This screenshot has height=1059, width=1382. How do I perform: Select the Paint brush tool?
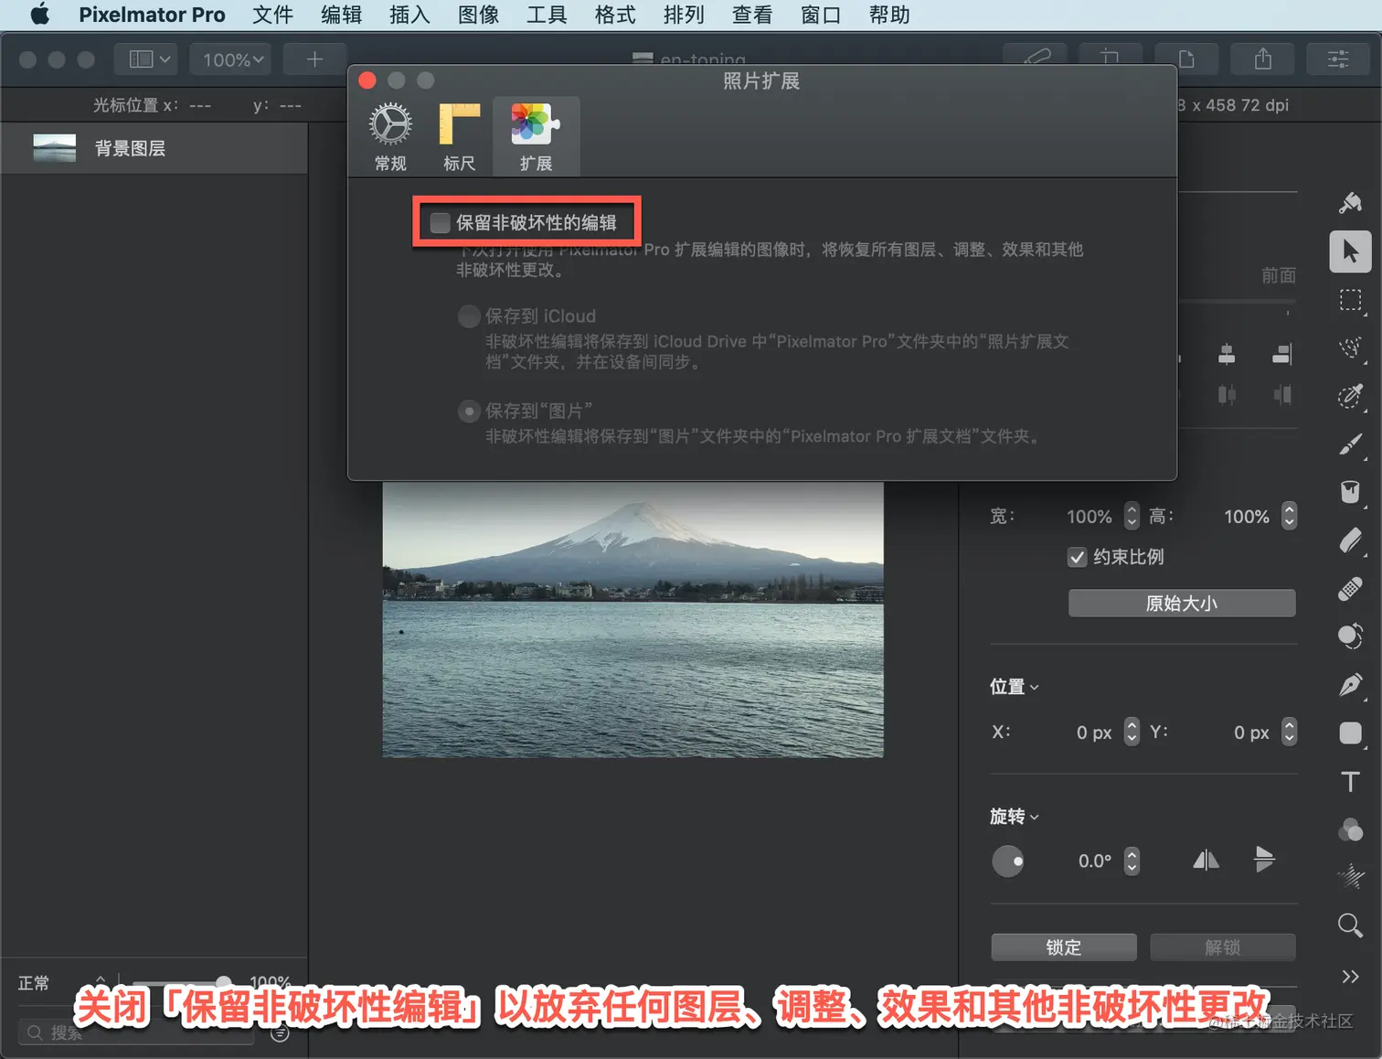click(x=1350, y=444)
